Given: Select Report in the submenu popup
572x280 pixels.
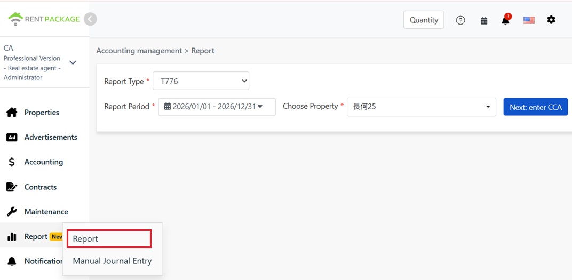Looking at the screenshot, I should pyautogui.click(x=109, y=239).
